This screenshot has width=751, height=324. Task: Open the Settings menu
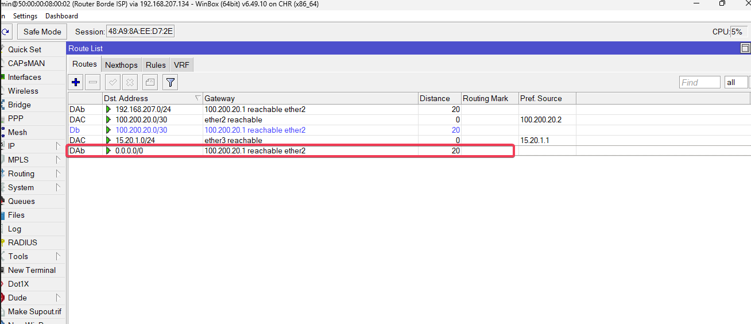pos(25,16)
